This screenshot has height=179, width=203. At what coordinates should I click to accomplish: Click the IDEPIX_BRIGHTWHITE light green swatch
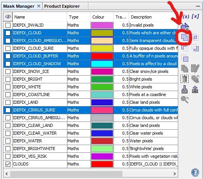pyautogui.click(x=102, y=149)
